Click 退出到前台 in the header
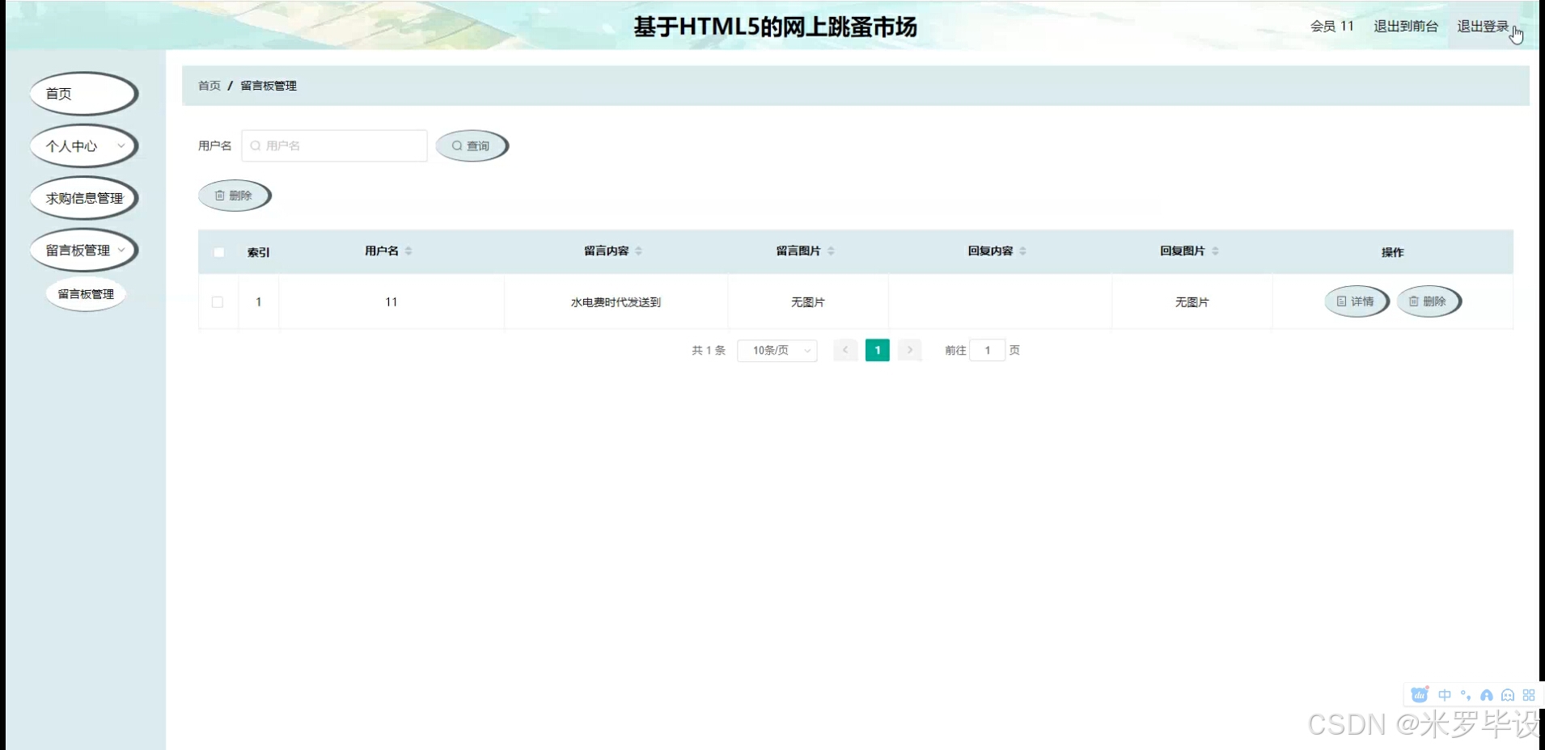 (1406, 26)
